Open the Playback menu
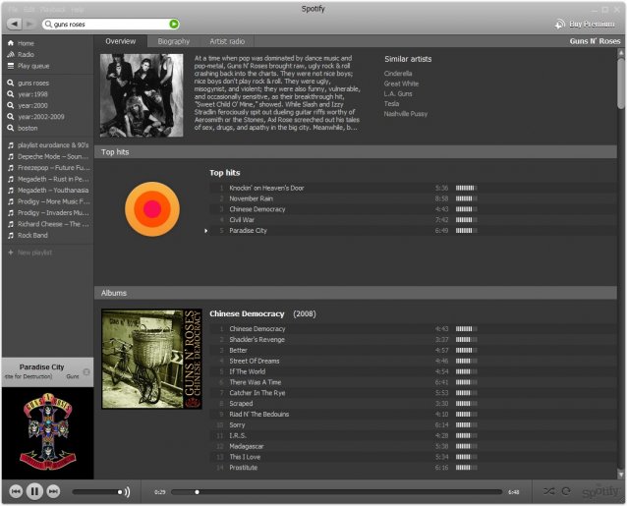627x506 pixels. [x=52, y=9]
